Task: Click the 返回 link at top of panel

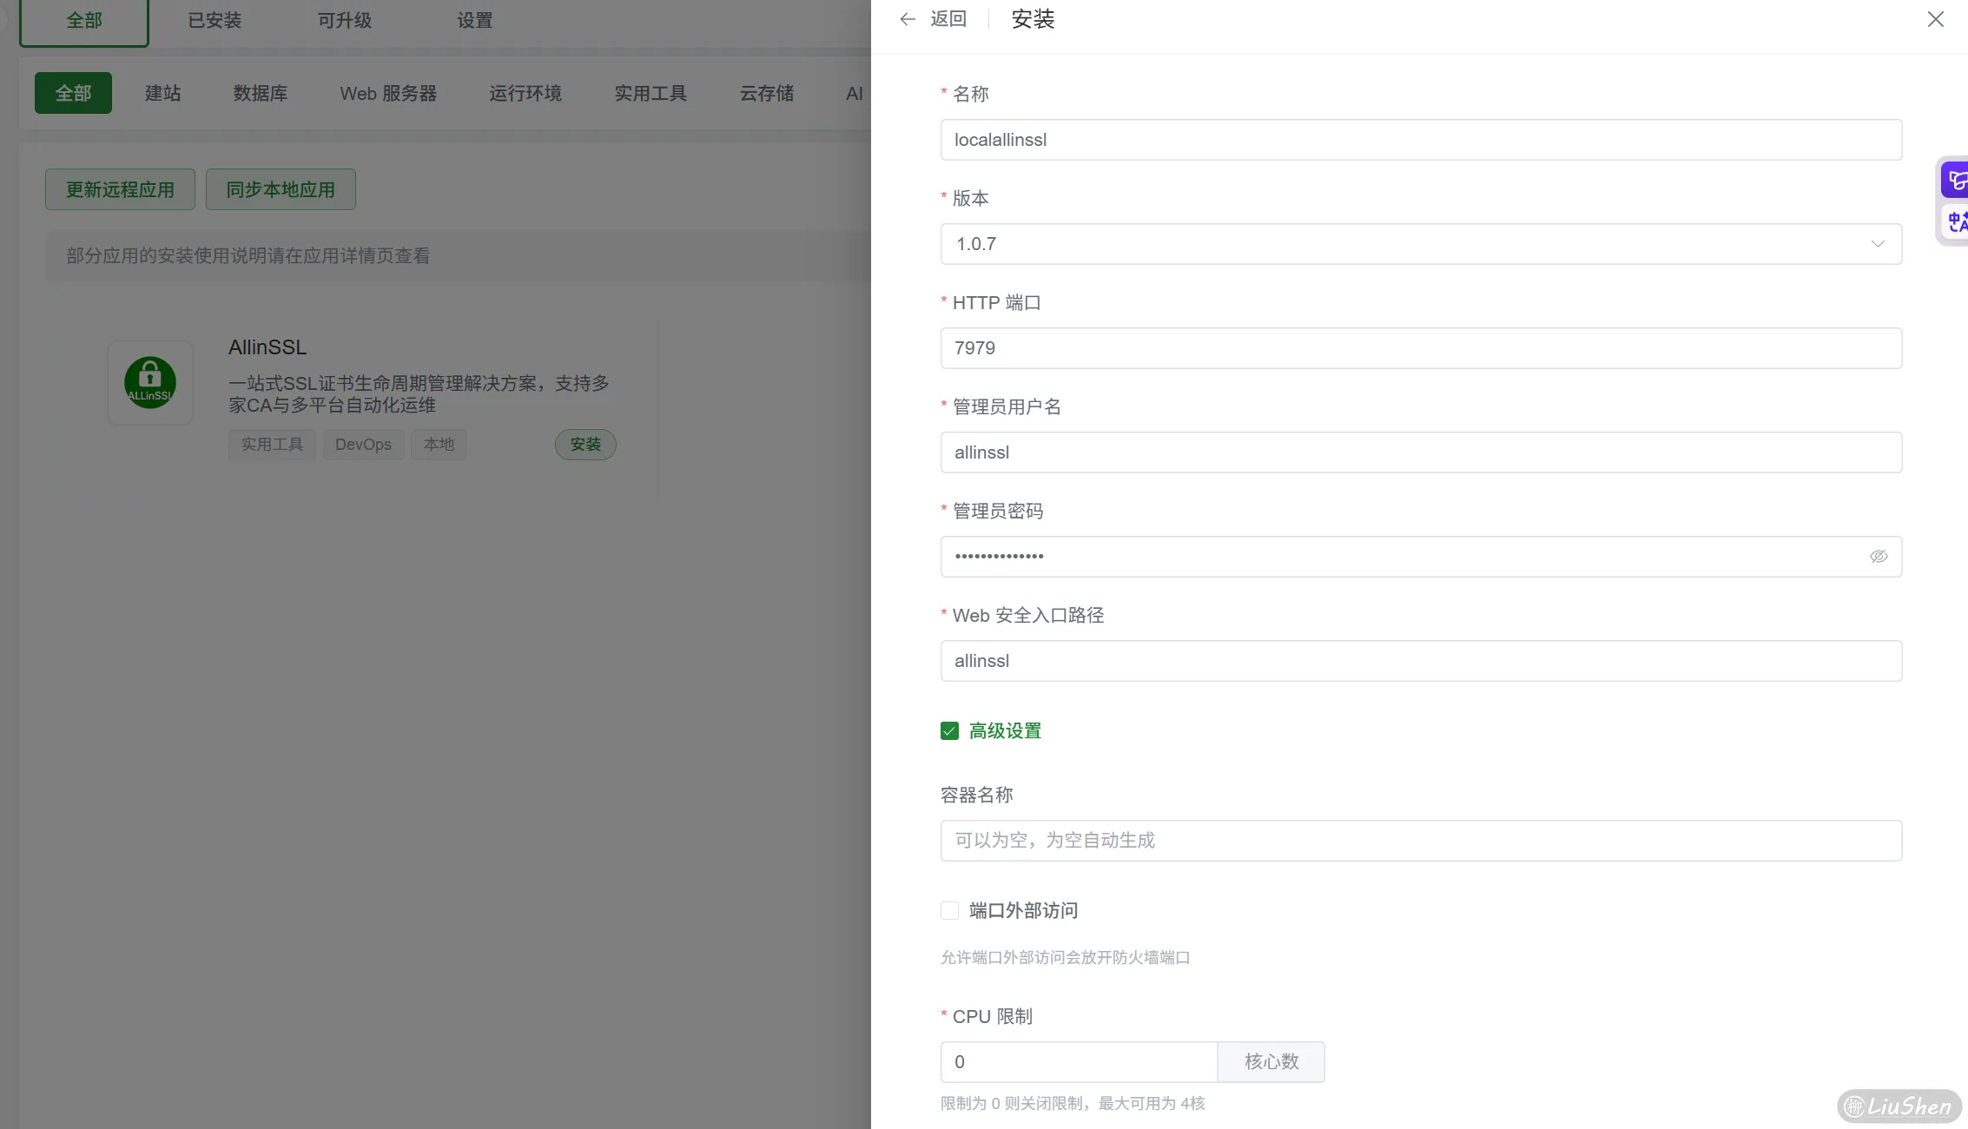Action: [948, 18]
